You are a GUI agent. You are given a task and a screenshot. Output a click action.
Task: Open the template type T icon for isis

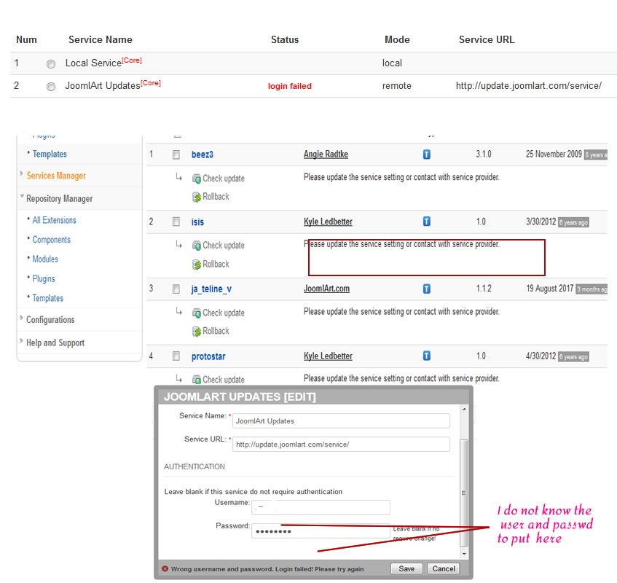click(426, 222)
